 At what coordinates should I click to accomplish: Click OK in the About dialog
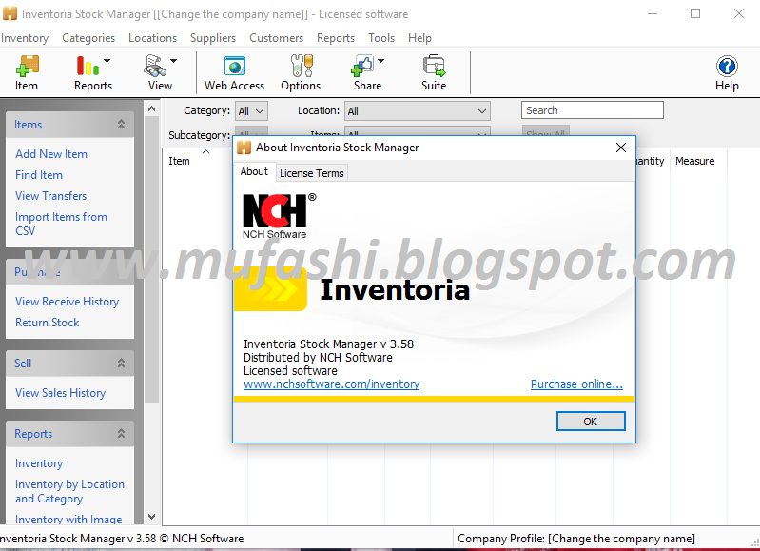point(591,421)
